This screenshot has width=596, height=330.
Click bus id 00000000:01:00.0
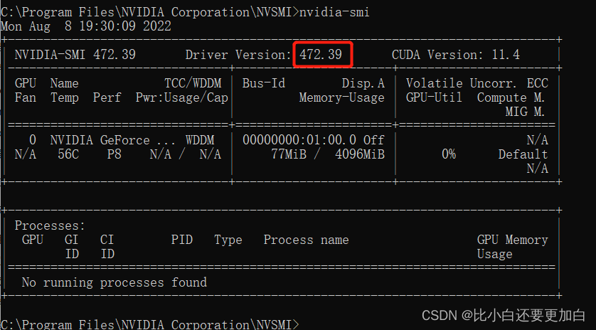point(299,140)
